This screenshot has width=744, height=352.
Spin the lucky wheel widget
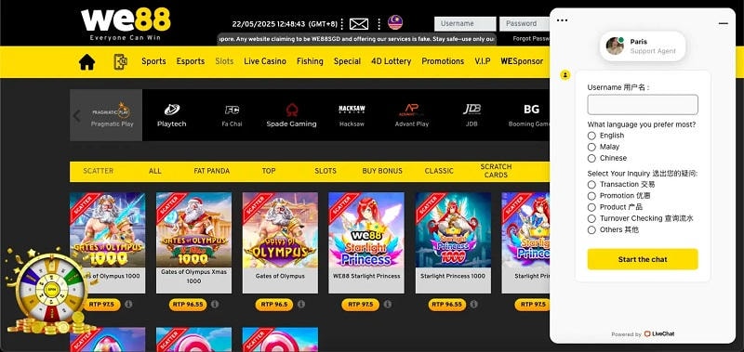pos(49,289)
